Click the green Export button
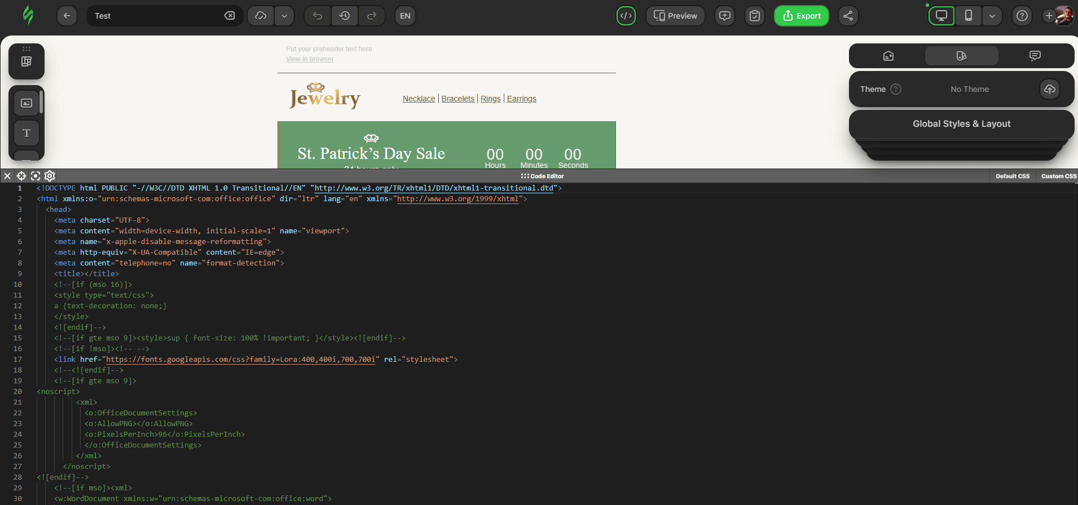The width and height of the screenshot is (1078, 505). pos(801,16)
